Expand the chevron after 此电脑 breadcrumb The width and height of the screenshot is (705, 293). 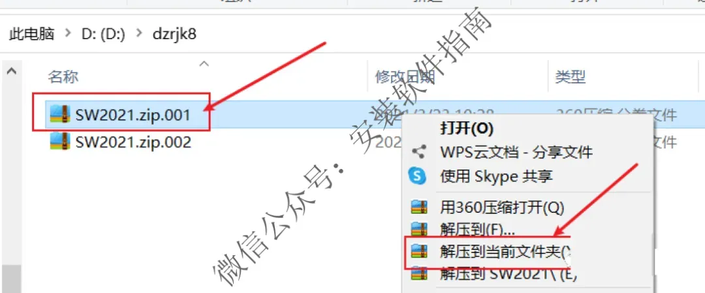tap(68, 34)
